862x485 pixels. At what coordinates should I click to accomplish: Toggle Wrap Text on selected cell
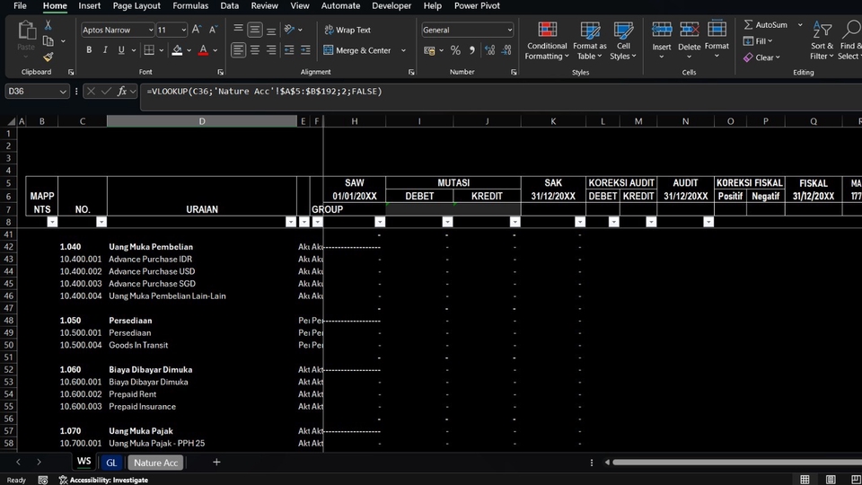coord(347,30)
